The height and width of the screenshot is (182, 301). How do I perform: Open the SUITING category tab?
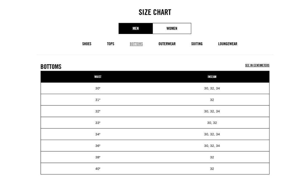pyautogui.click(x=197, y=44)
